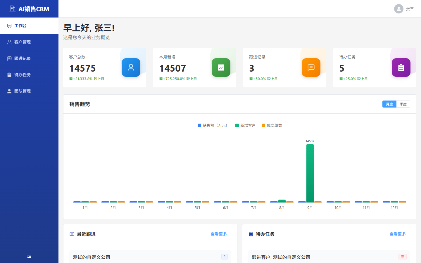421x263 pixels.
Task: Click the 1月 axis label
Action: click(85, 208)
